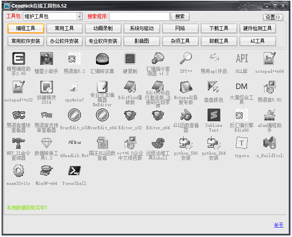Viewport: 292px width, 237px height.
Task: Focus the 搜索程序 search input field
Action: (139, 16)
